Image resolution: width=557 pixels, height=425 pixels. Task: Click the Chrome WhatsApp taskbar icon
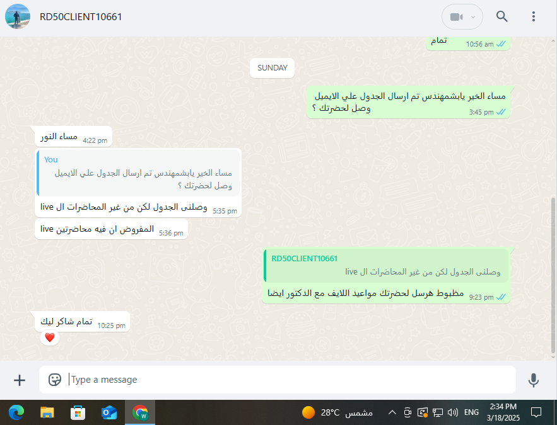[x=140, y=412]
